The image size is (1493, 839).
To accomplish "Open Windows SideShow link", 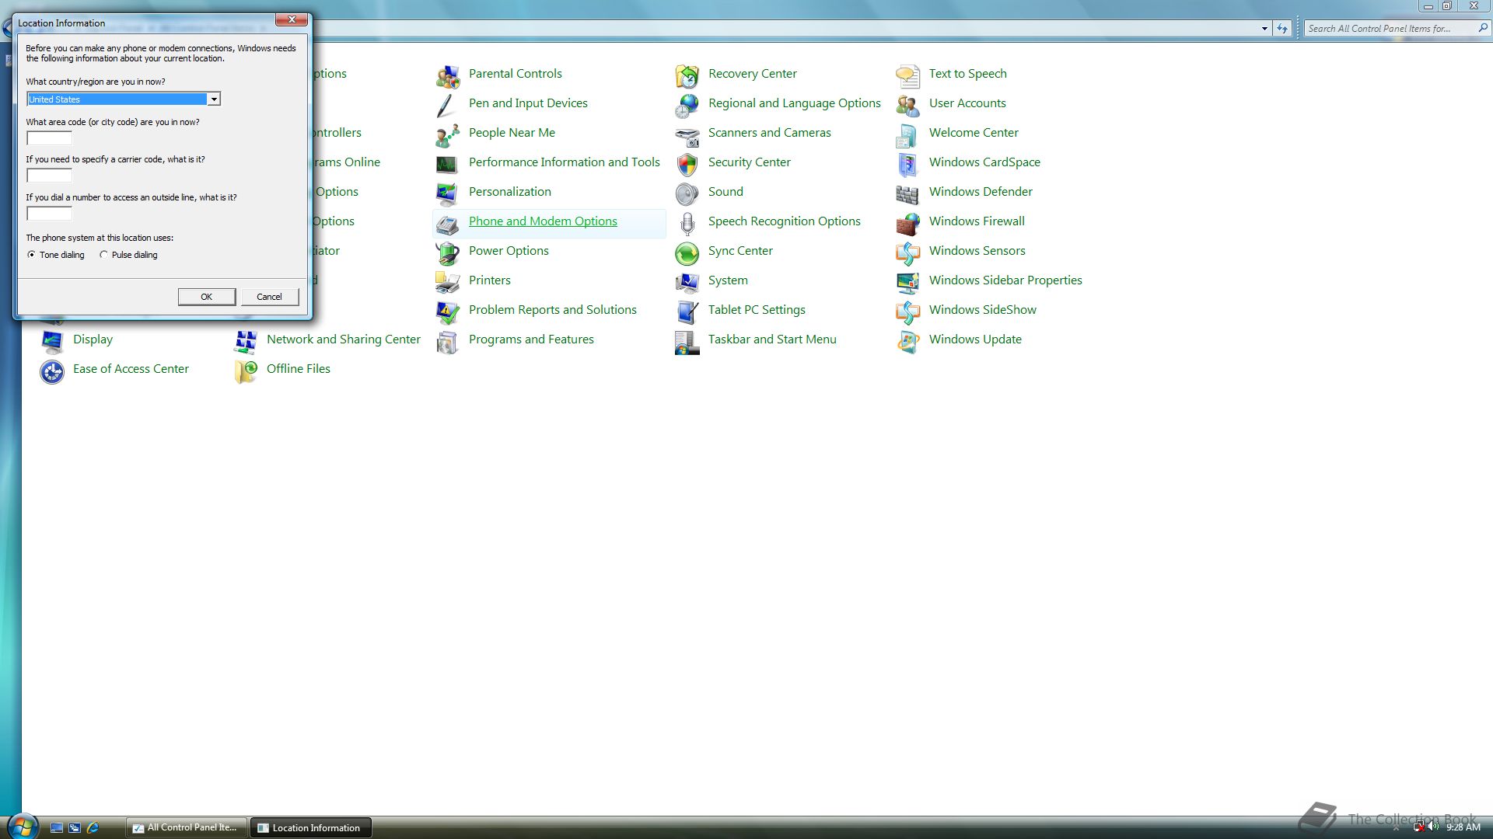I will 983,310.
